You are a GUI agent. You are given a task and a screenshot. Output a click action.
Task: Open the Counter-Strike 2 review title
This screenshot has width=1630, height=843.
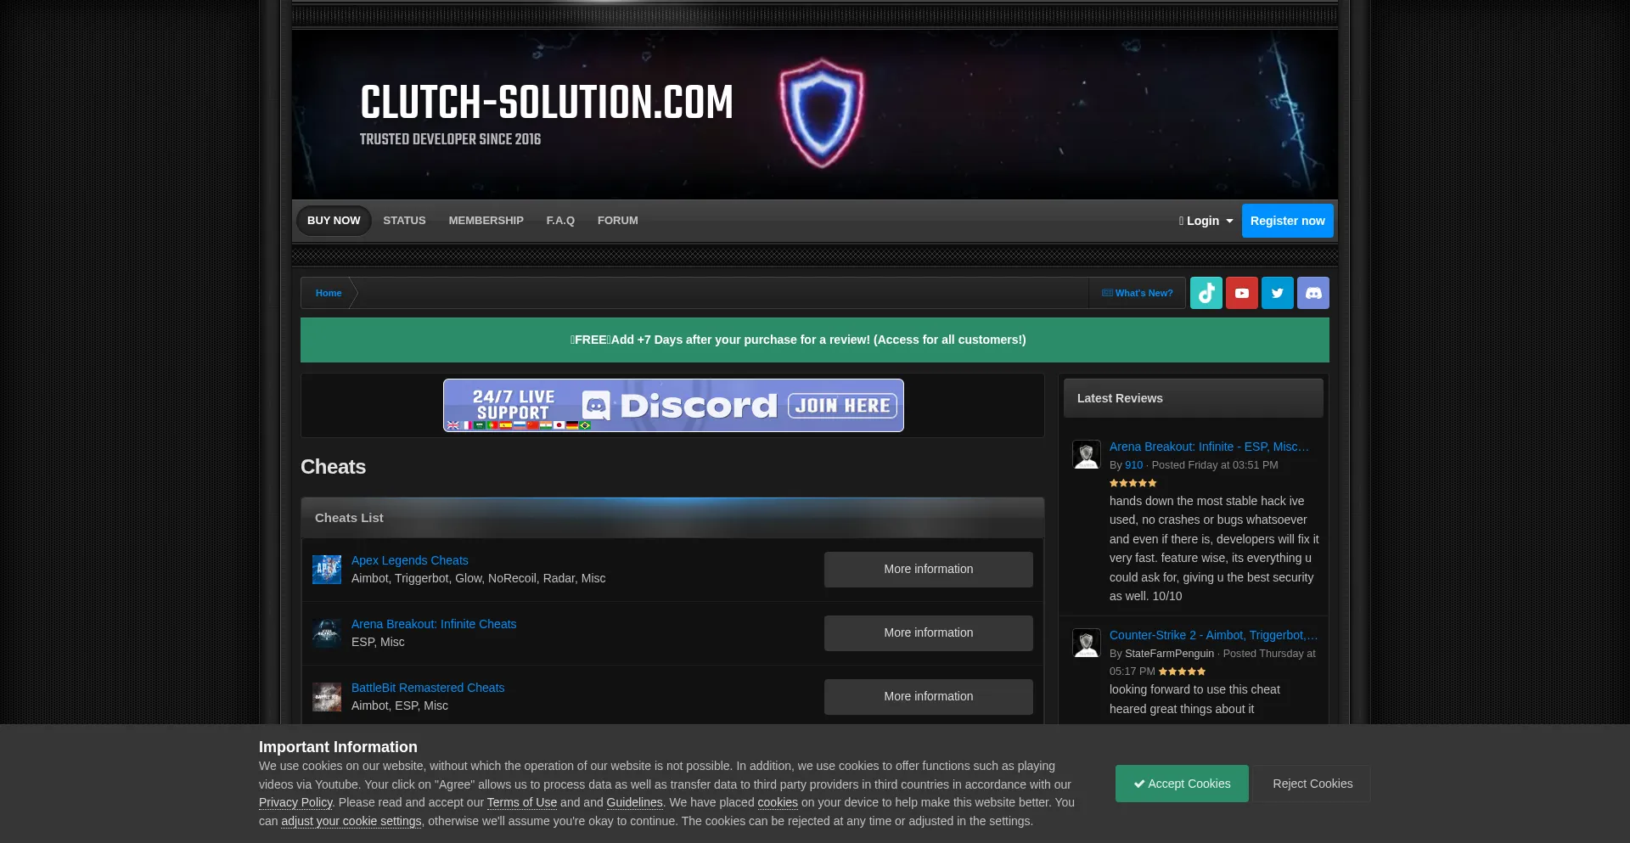click(x=1213, y=635)
